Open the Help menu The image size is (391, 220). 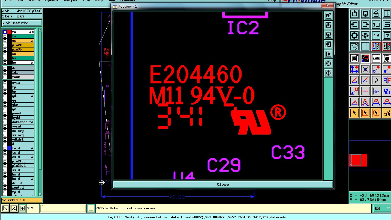[x=272, y=1]
